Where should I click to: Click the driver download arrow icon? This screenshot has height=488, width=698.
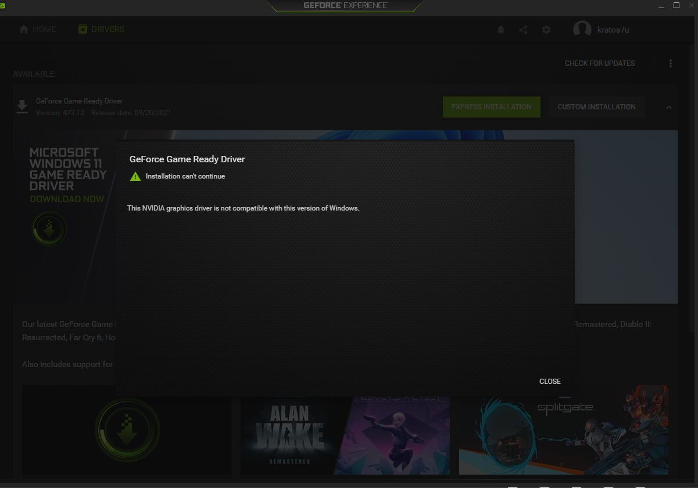point(22,106)
